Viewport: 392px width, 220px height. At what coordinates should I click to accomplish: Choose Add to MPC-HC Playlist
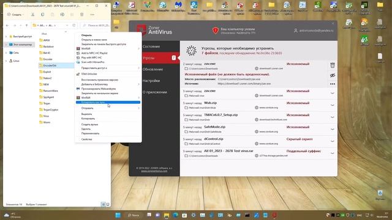108,53
